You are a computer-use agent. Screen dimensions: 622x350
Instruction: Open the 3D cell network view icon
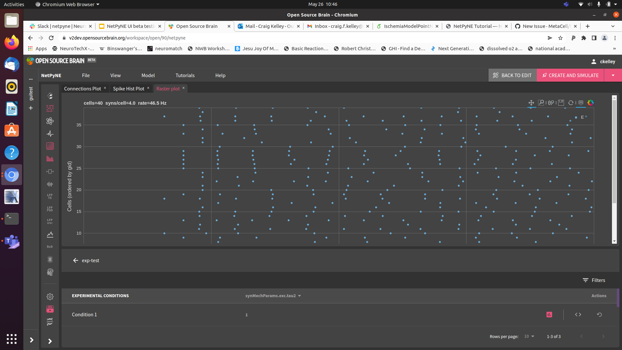coord(50,96)
